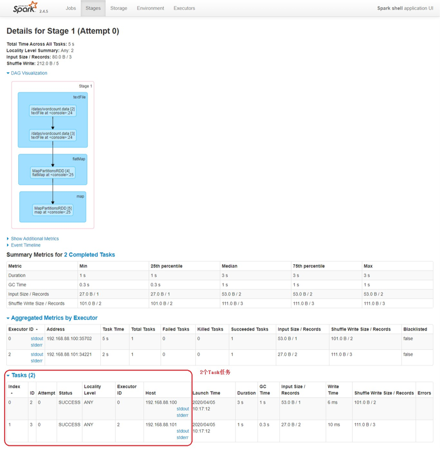Click the Apache Spark logo
The height and width of the screenshot is (449, 440).
25,7
